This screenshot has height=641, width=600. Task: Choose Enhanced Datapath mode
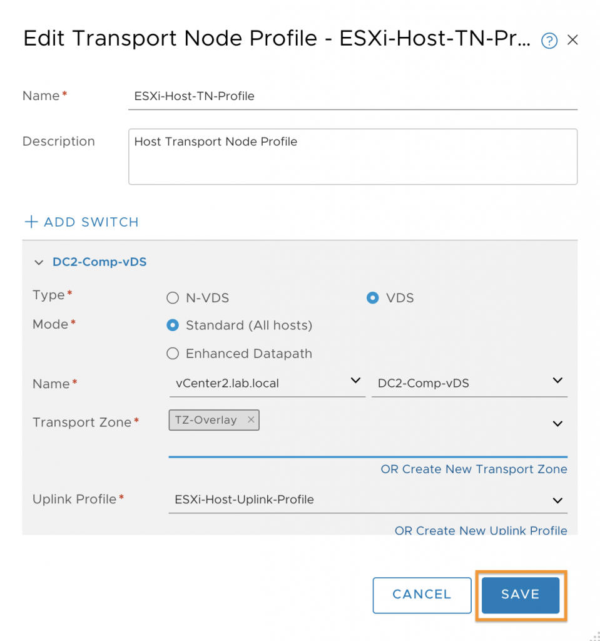(x=173, y=353)
